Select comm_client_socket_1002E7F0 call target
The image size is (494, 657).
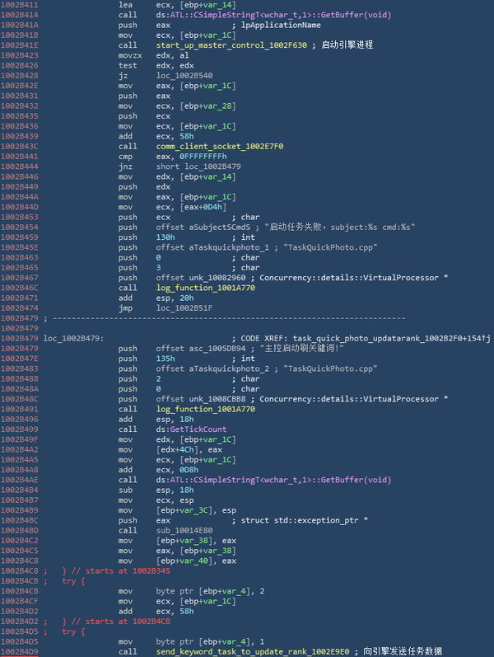pyautogui.click(x=220, y=146)
